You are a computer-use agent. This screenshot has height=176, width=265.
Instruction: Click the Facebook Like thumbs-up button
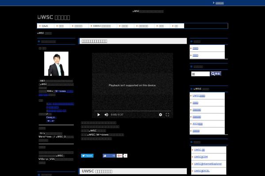(106, 155)
